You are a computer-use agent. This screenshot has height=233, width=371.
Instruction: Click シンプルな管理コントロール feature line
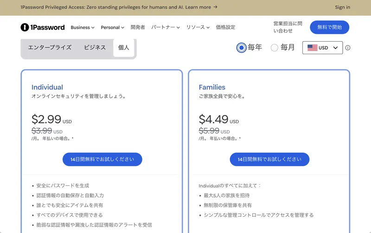tap(259, 215)
